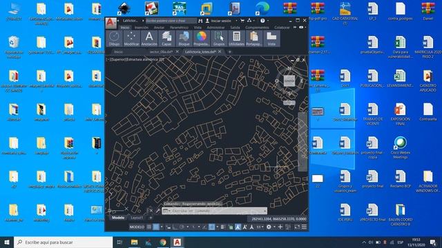Expand the Iniciar sesión dropdown arrow
Image resolution: width=442 pixels, height=248 pixels.
[236, 21]
